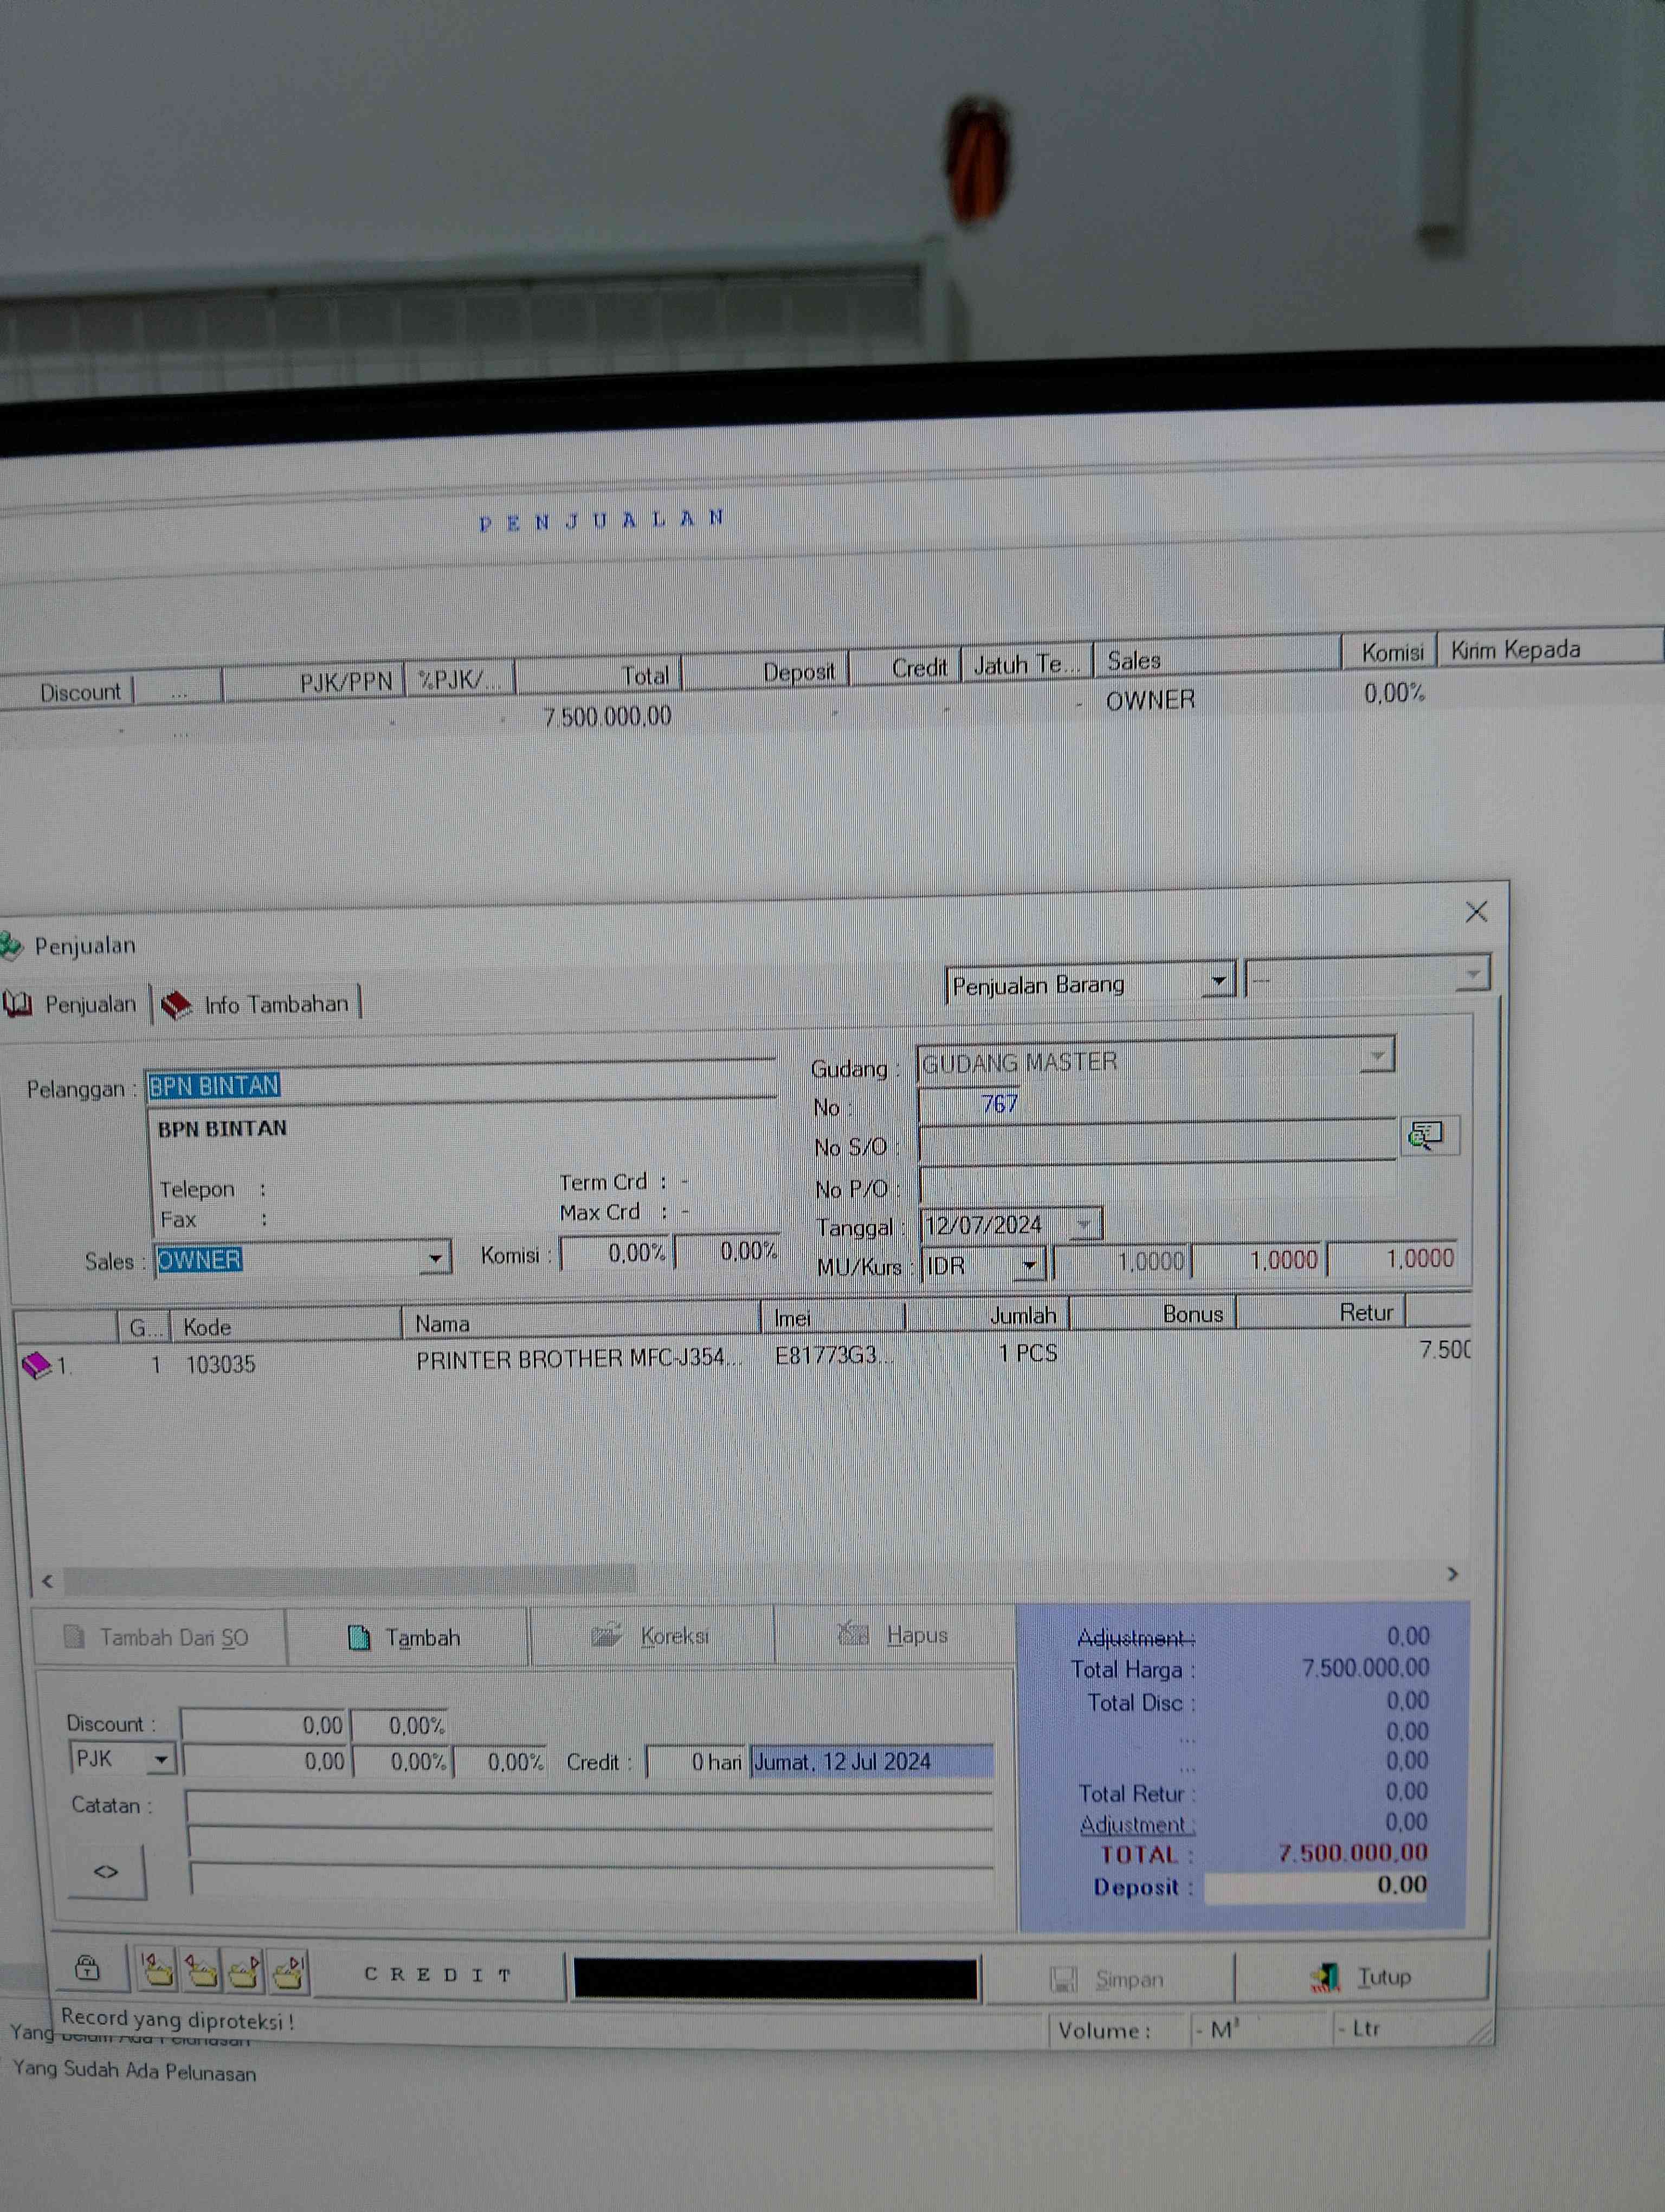Click the Tutup button
The height and width of the screenshot is (2212, 1665).
(x=1361, y=1977)
